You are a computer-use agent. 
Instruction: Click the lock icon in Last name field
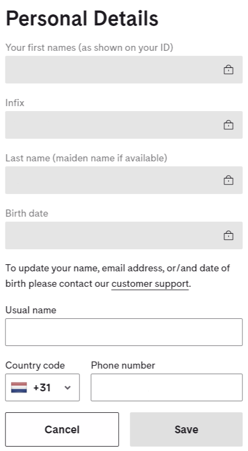(x=229, y=180)
